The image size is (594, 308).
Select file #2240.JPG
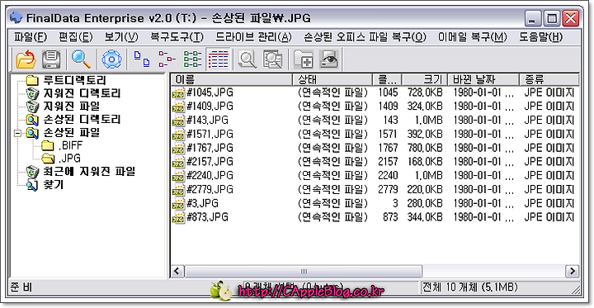coord(210,176)
